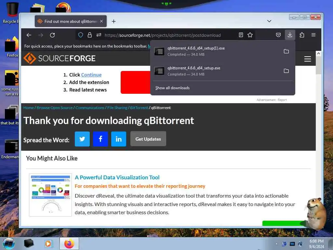
Task: Click Show all downloads
Action: [x=172, y=88]
